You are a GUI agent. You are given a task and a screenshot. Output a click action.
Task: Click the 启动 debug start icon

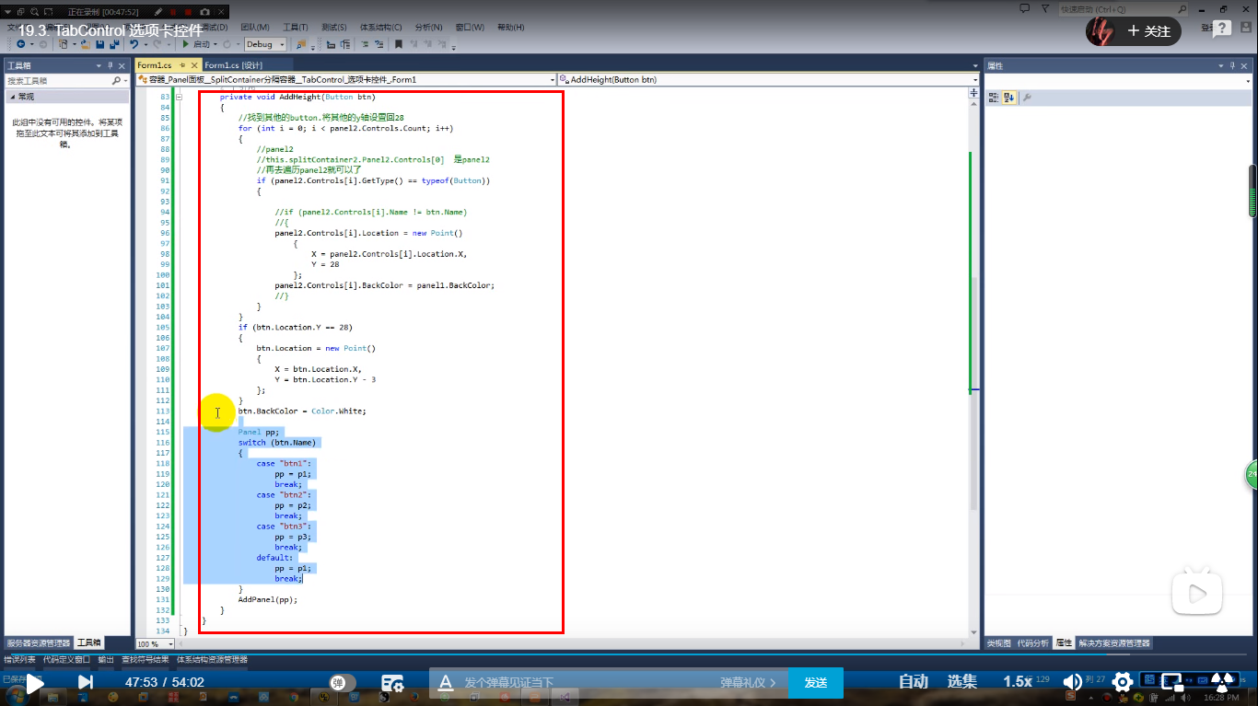[x=185, y=43]
